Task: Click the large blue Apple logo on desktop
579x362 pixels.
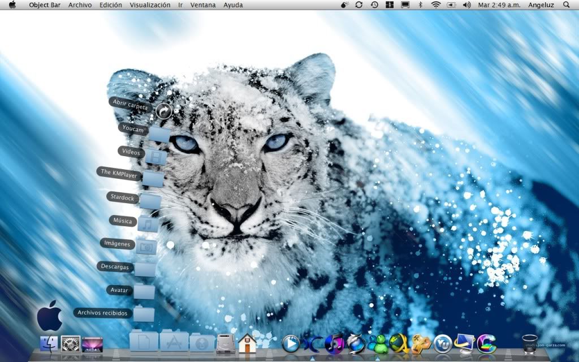Action: (50, 316)
